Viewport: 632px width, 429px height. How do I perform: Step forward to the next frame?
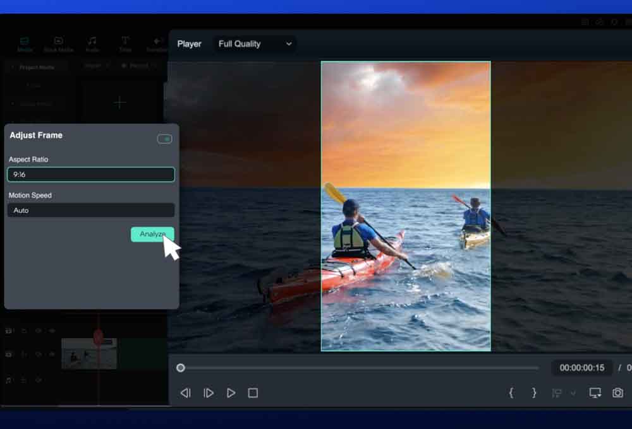(209, 393)
